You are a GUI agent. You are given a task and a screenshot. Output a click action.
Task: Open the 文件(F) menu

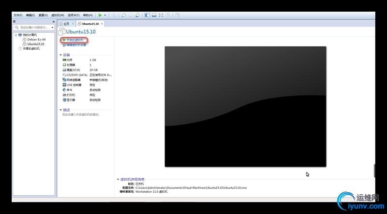coord(18,15)
